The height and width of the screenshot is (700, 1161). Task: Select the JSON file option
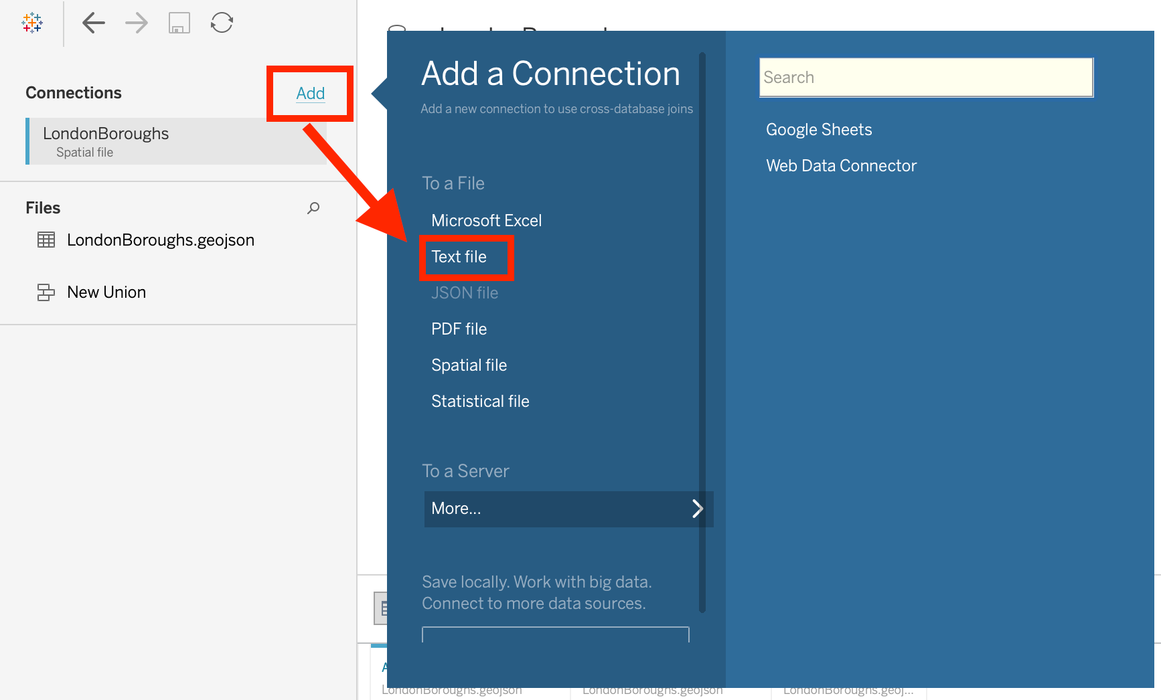(465, 293)
